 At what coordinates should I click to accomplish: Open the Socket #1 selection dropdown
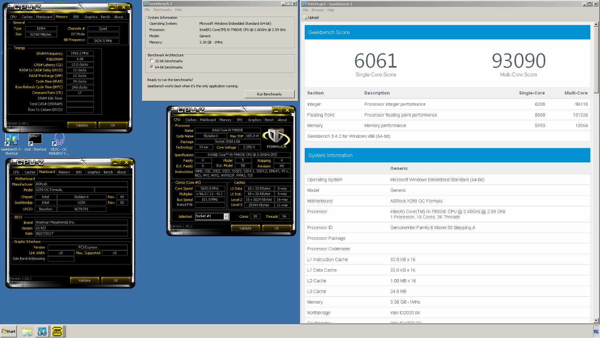[226, 216]
